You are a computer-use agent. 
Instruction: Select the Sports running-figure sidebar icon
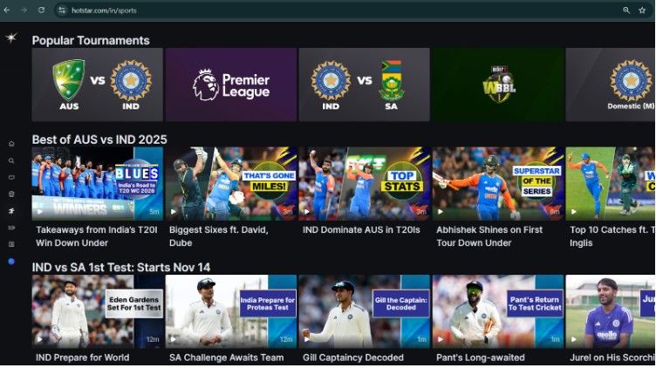(x=11, y=211)
